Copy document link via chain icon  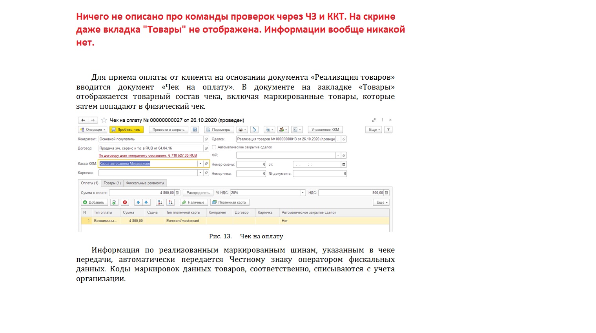pos(374,120)
